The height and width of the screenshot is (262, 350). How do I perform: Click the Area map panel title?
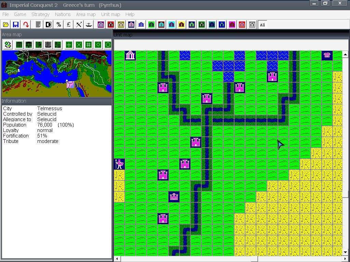pyautogui.click(x=12, y=34)
